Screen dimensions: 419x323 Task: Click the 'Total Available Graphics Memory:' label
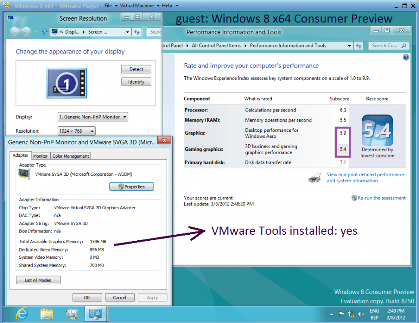coord(51,242)
